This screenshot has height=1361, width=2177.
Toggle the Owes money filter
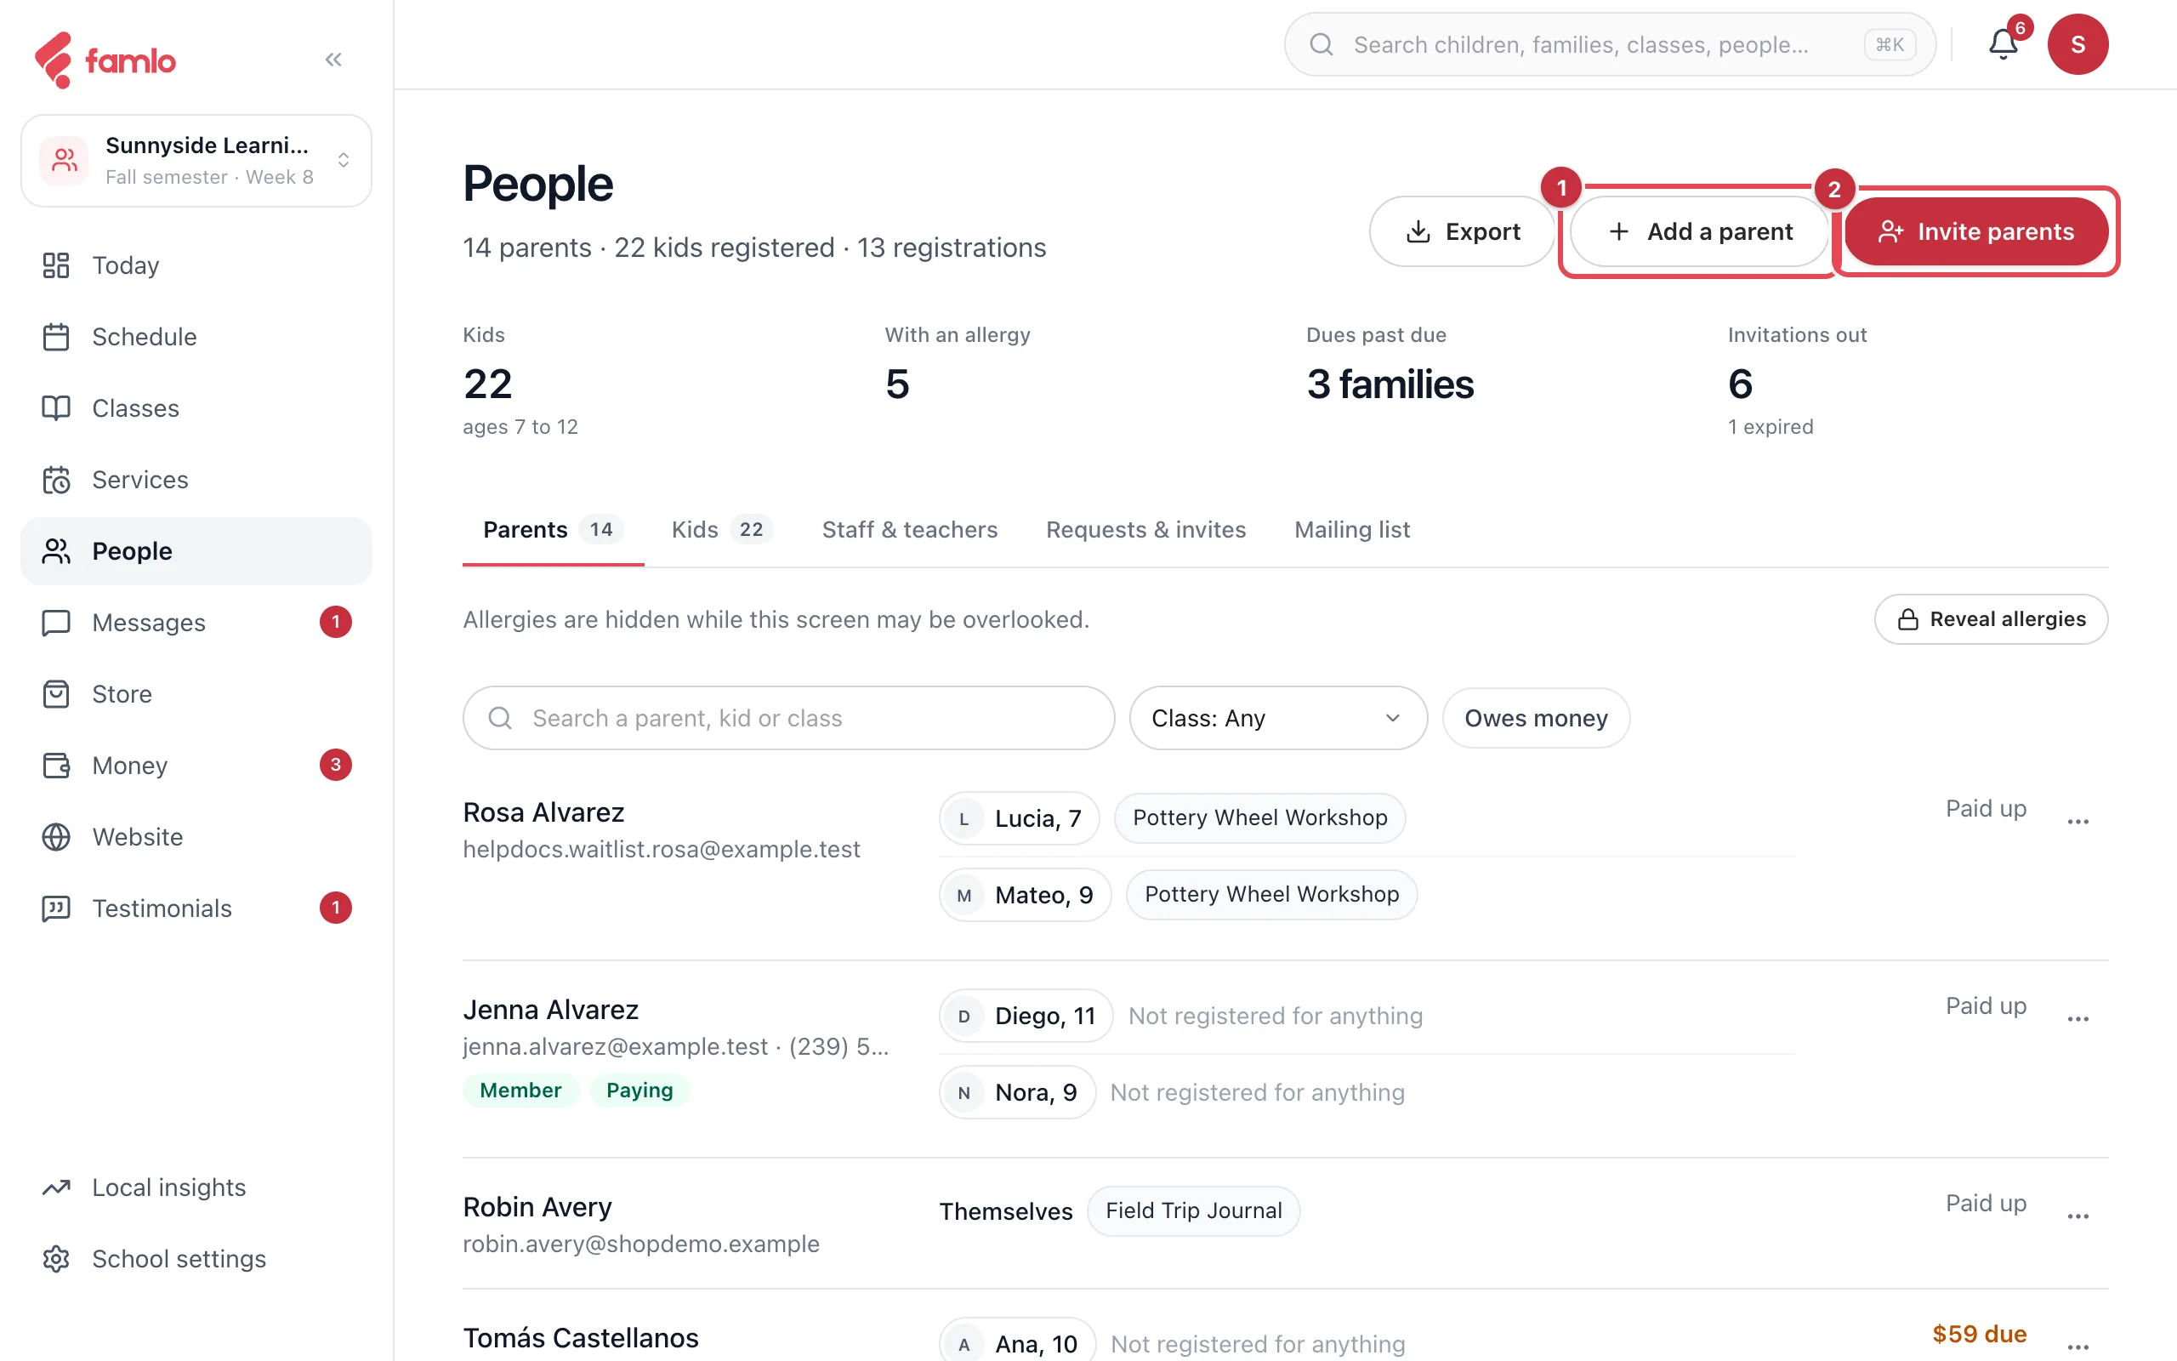pyautogui.click(x=1536, y=718)
